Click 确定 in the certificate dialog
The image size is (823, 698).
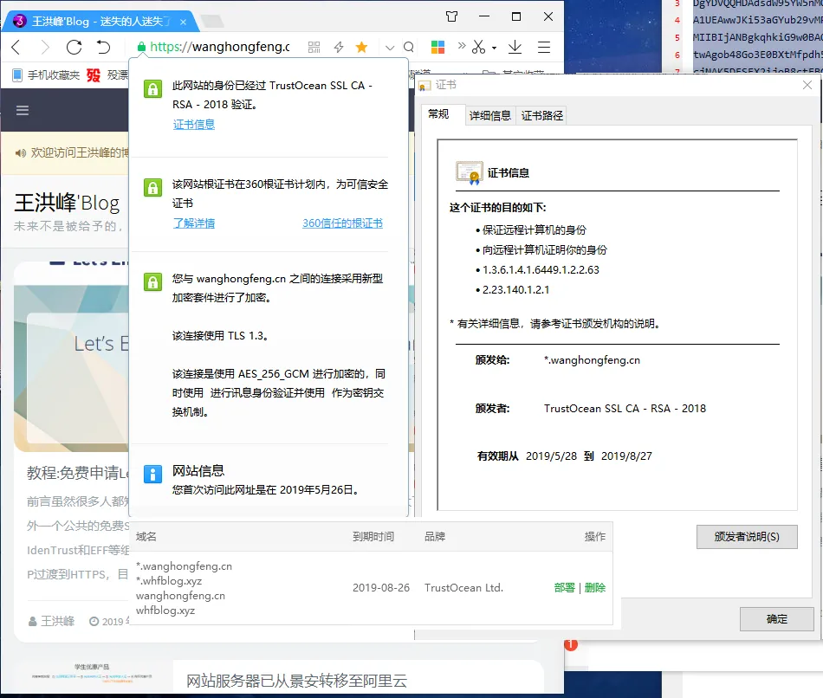[777, 618]
